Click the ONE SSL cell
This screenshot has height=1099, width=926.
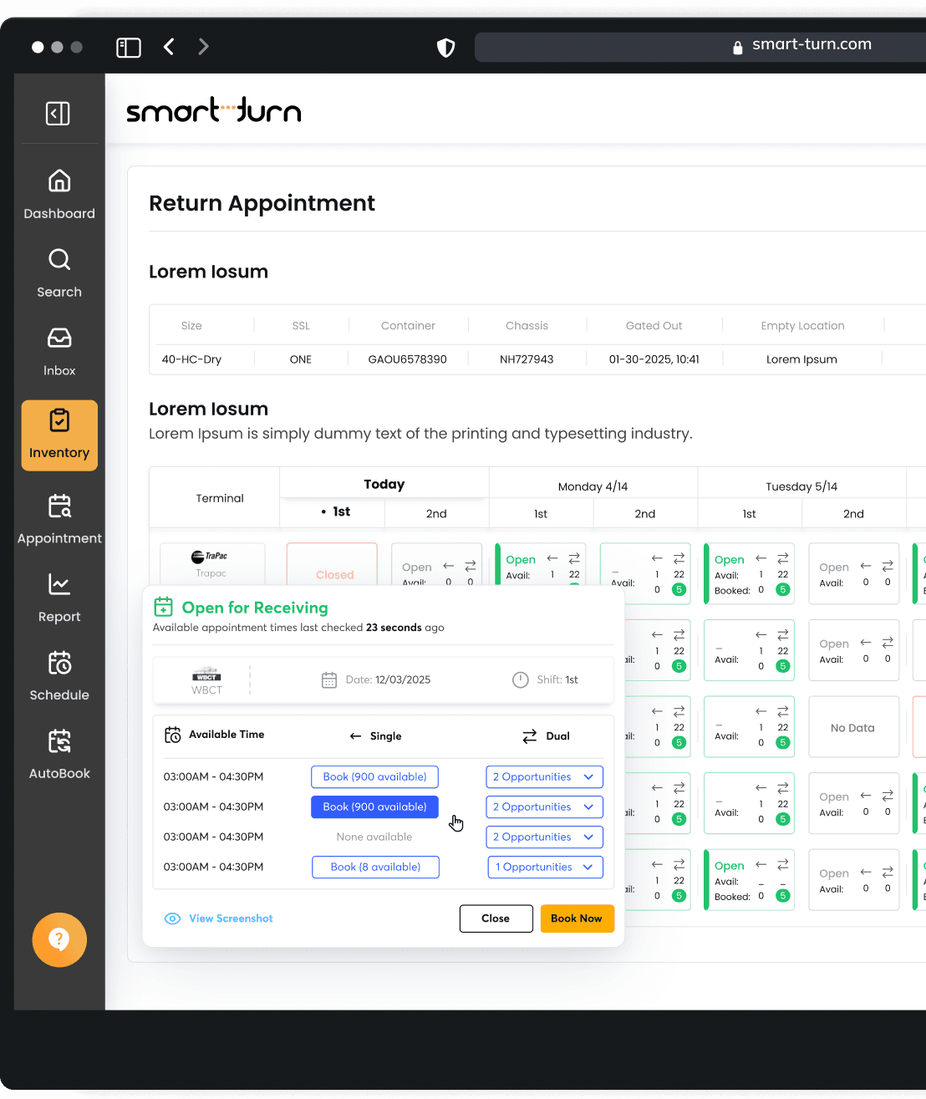coord(301,359)
